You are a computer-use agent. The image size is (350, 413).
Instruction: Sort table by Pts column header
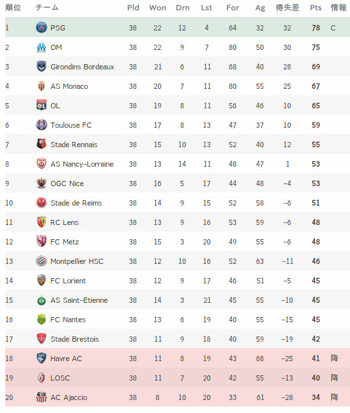[316, 8]
